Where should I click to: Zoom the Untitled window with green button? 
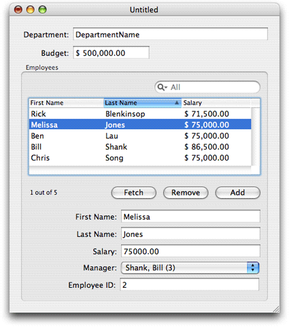click(42, 10)
